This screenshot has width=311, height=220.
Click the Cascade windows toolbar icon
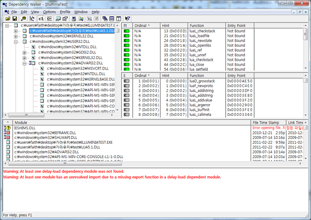[105, 19]
